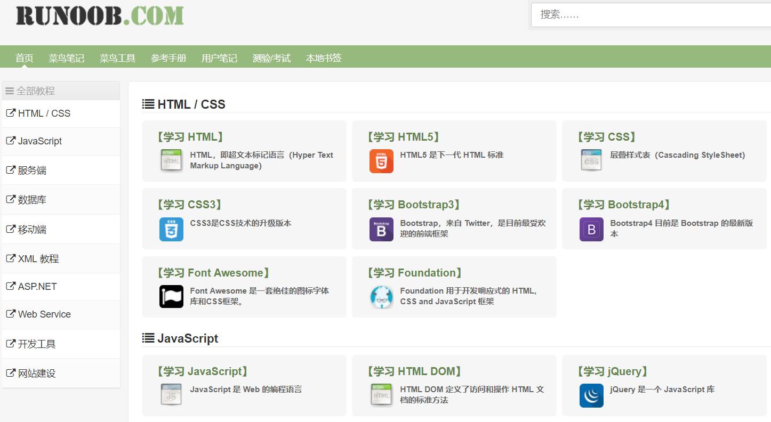Viewport: 771px width, 422px height.
Task: Click the HTML DOM document icon
Action: coord(381,395)
